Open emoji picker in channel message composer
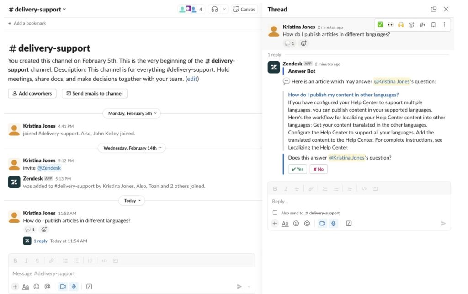The width and height of the screenshot is (468, 294). pyautogui.click(x=37, y=287)
